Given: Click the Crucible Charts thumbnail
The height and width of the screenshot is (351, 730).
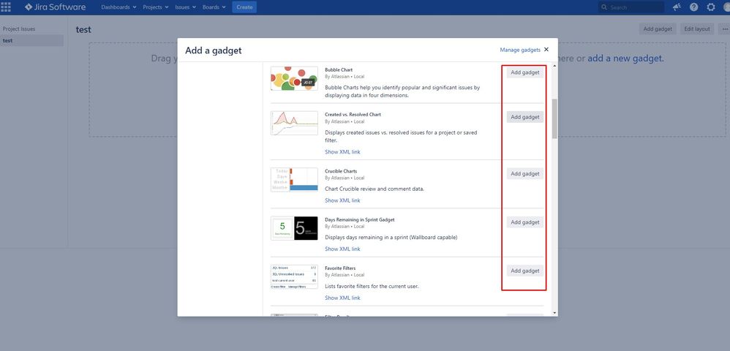Looking at the screenshot, I should point(294,180).
